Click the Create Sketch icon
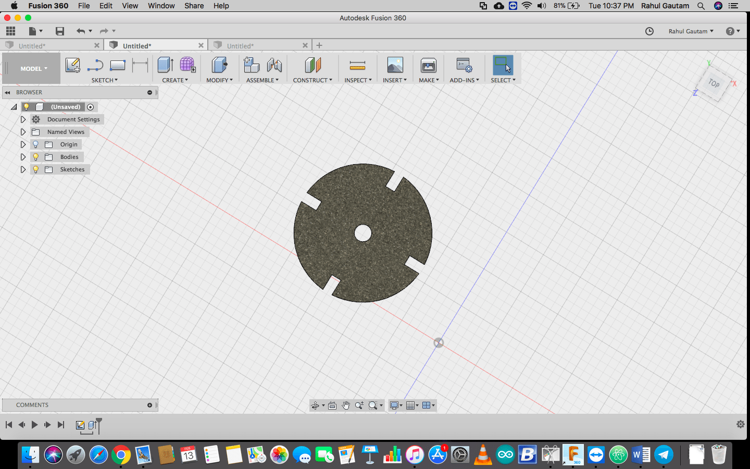750x469 pixels. coord(72,65)
